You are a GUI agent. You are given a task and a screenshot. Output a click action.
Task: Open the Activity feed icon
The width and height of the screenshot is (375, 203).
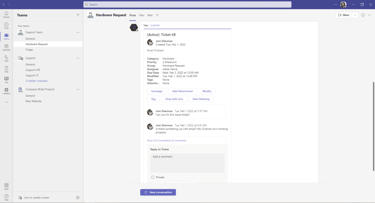click(x=7, y=15)
